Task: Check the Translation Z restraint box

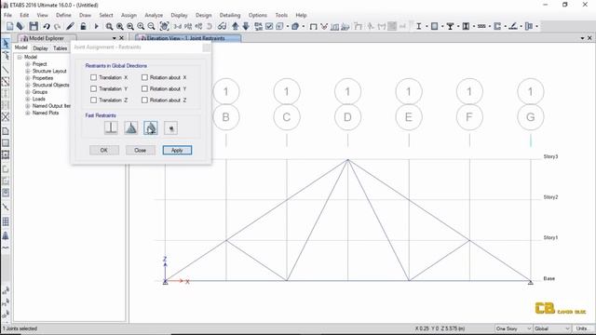Action: pyautogui.click(x=93, y=100)
